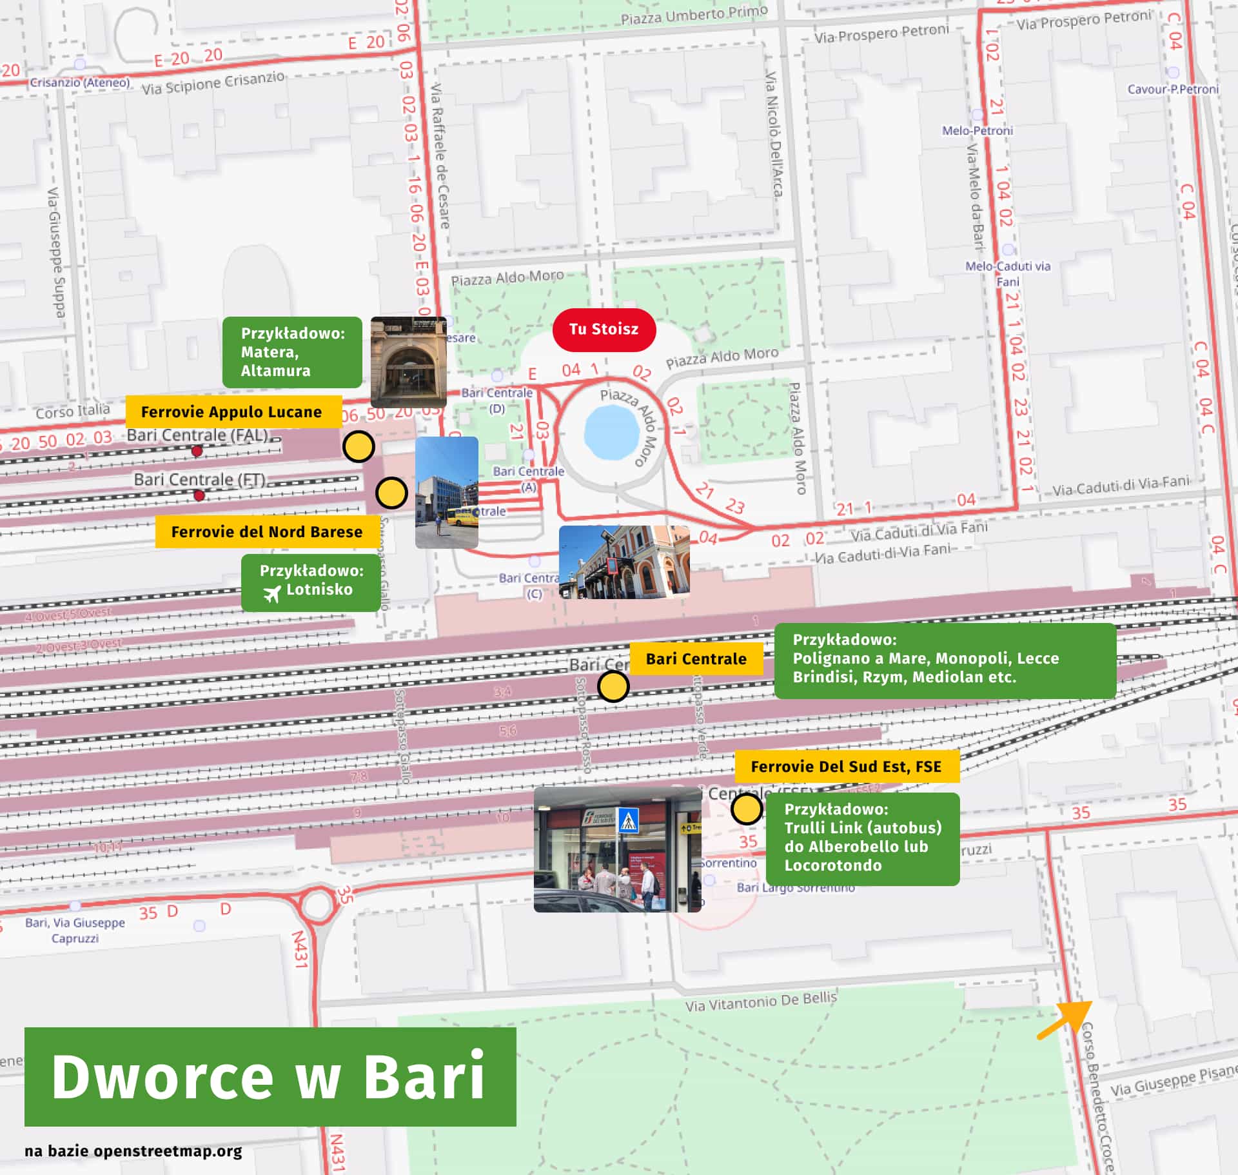The width and height of the screenshot is (1238, 1175).
Task: Open the openstreetmap.org attribution text
Action: click(x=133, y=1150)
